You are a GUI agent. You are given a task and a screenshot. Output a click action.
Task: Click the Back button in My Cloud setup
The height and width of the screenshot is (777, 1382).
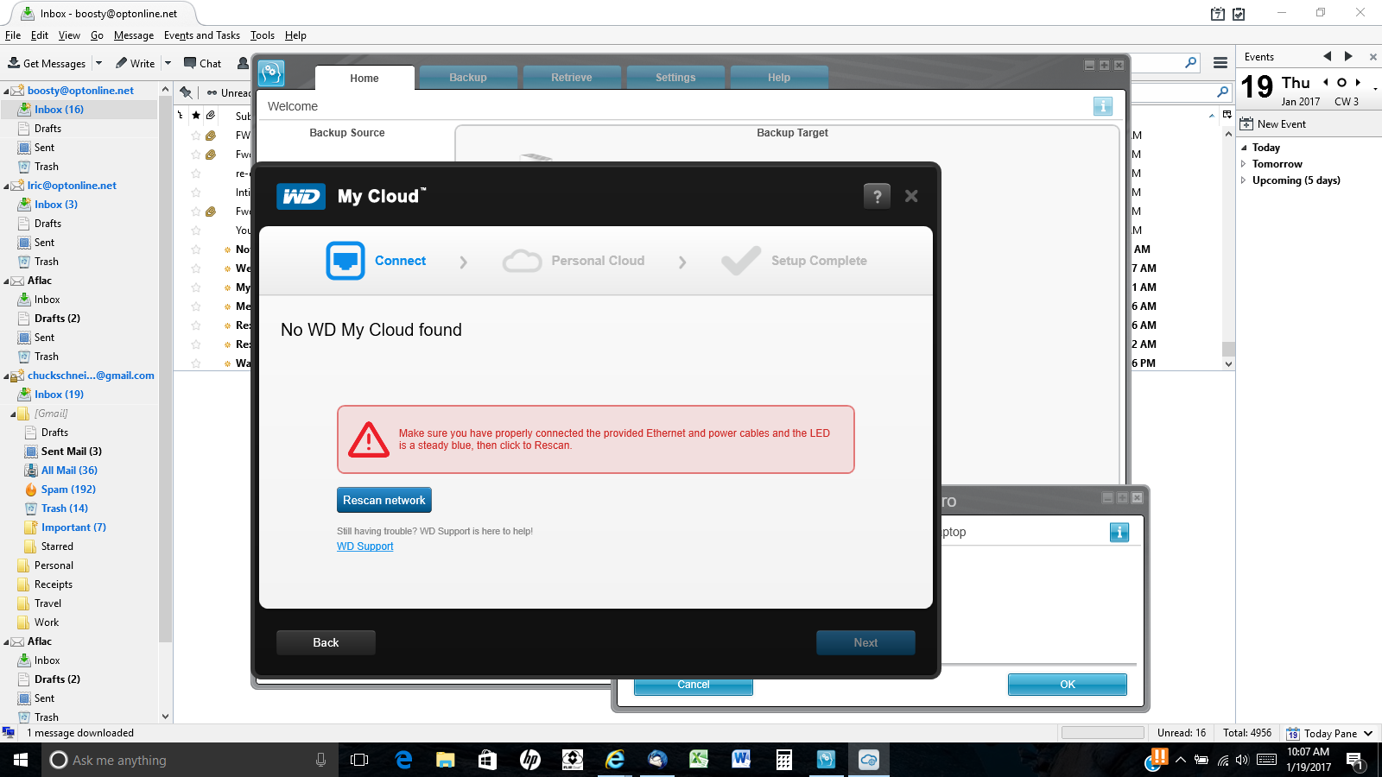pos(326,642)
